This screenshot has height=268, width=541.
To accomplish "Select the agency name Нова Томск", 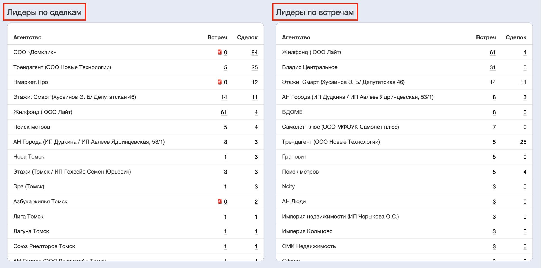I will pyautogui.click(x=29, y=157).
